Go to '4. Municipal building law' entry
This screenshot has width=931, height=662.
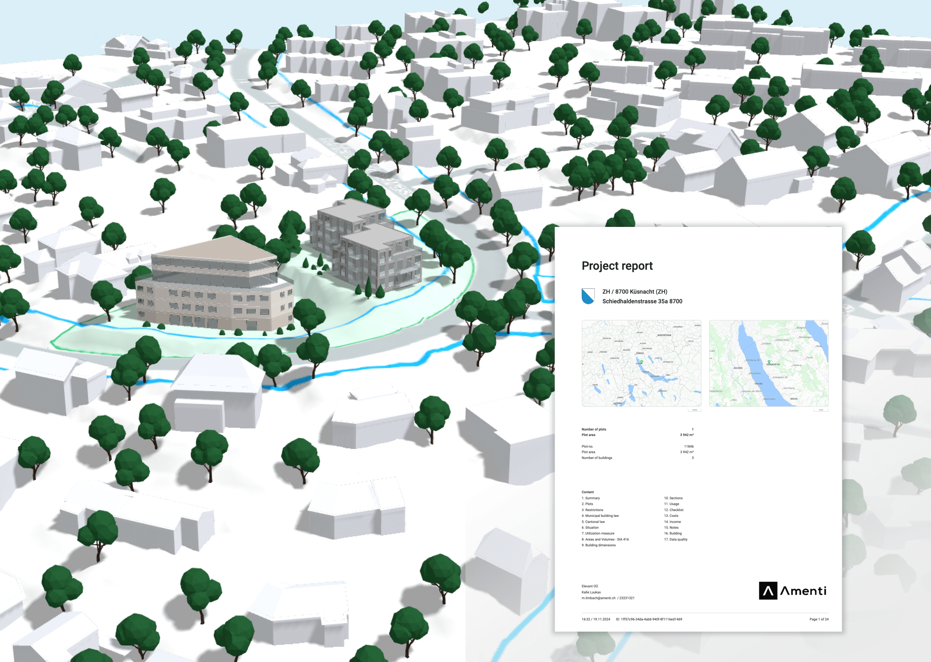[x=600, y=516]
